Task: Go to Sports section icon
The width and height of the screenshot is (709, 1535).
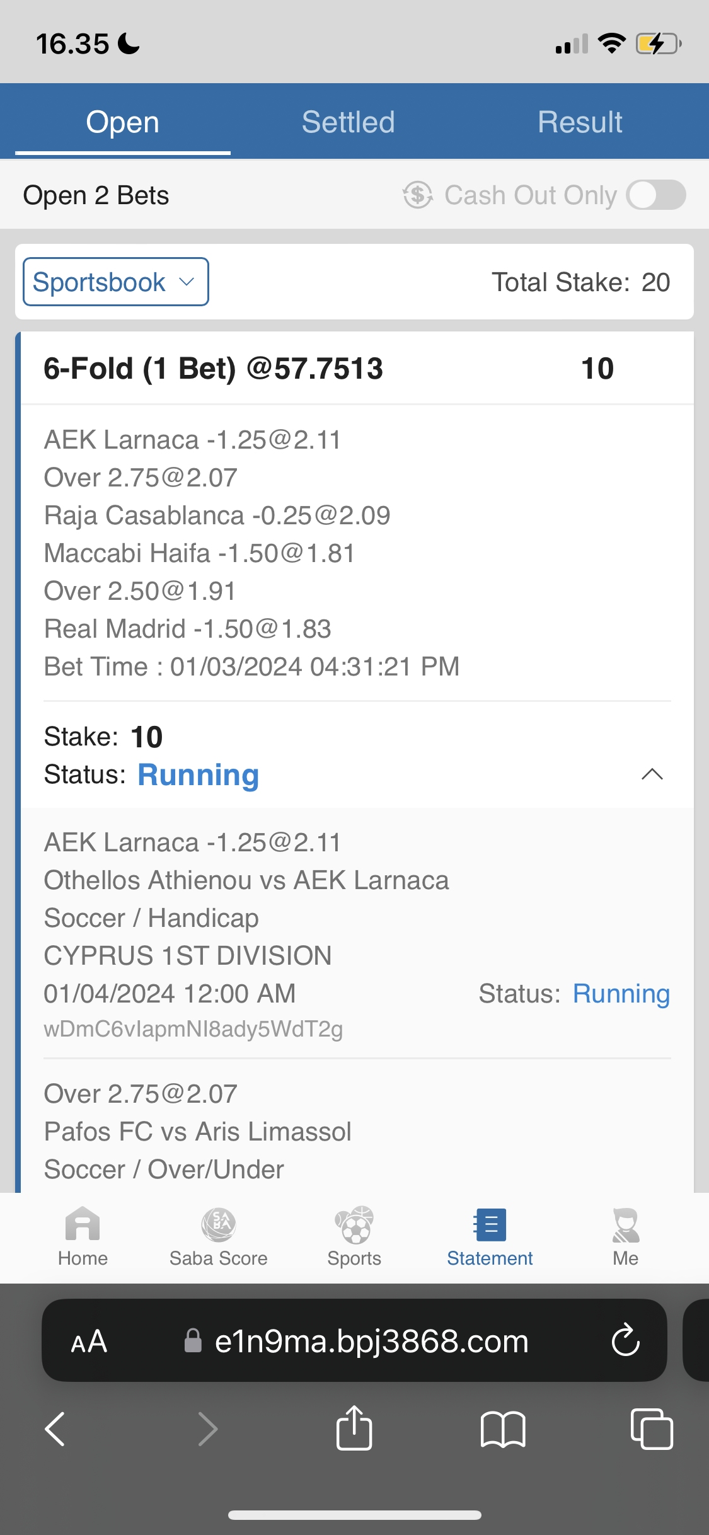Action: click(354, 1226)
